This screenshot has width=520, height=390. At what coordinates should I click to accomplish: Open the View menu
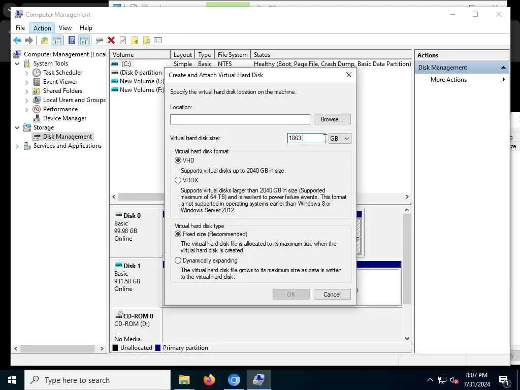(x=65, y=28)
